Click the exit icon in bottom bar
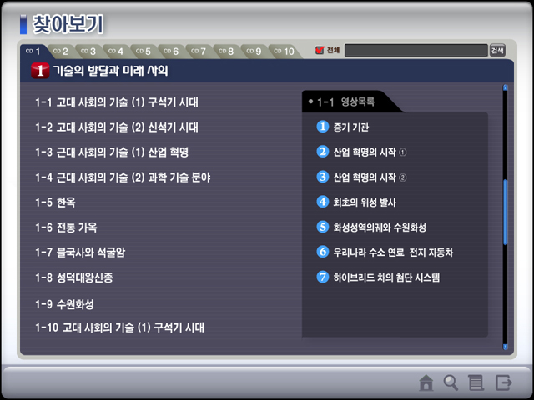This screenshot has height=400, width=534. pyautogui.click(x=503, y=382)
